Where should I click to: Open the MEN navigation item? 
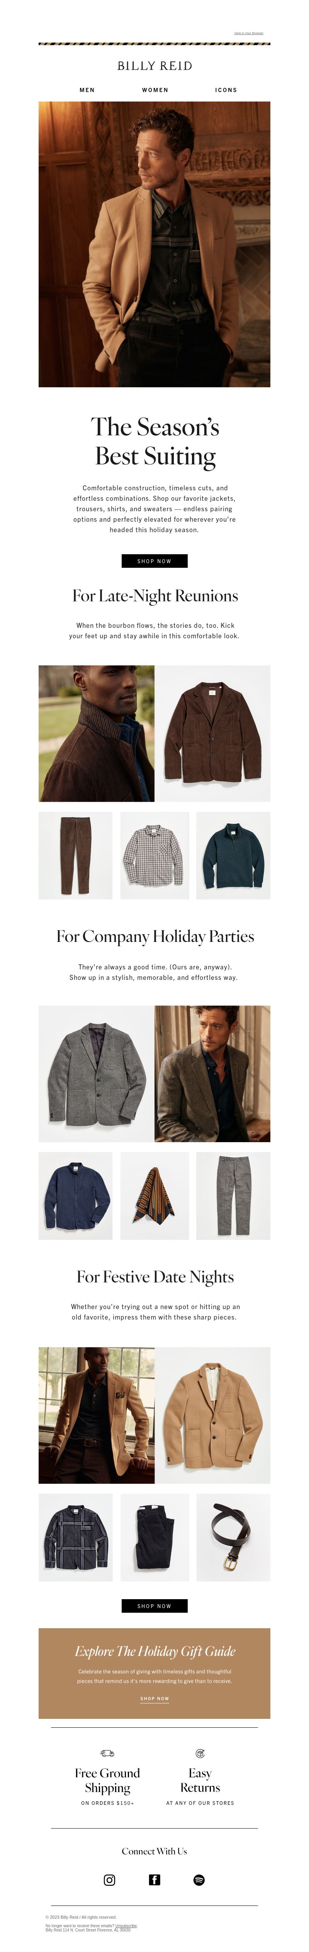(88, 90)
